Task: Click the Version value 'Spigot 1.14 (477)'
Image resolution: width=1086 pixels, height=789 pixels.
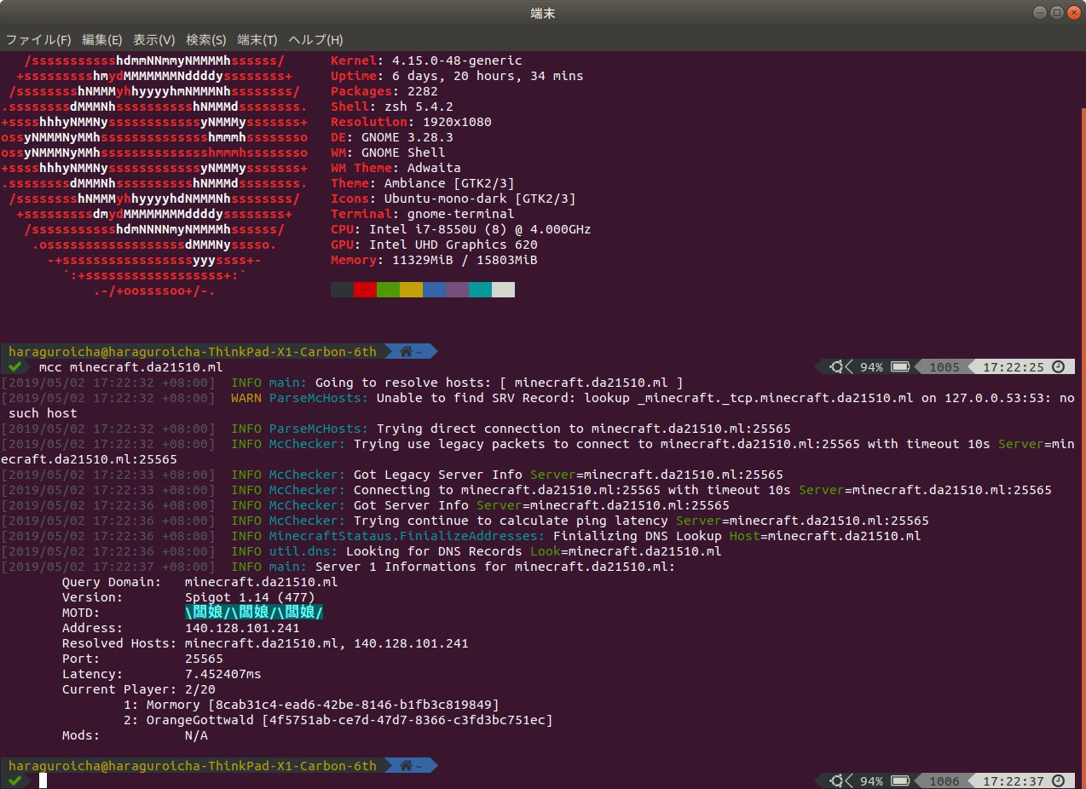Action: tap(250, 597)
